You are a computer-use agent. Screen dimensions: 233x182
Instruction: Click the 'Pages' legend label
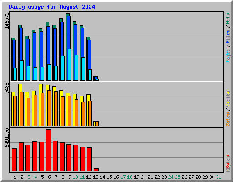click(x=228, y=56)
